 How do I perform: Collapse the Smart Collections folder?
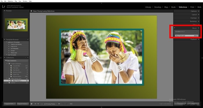pos(7,64)
